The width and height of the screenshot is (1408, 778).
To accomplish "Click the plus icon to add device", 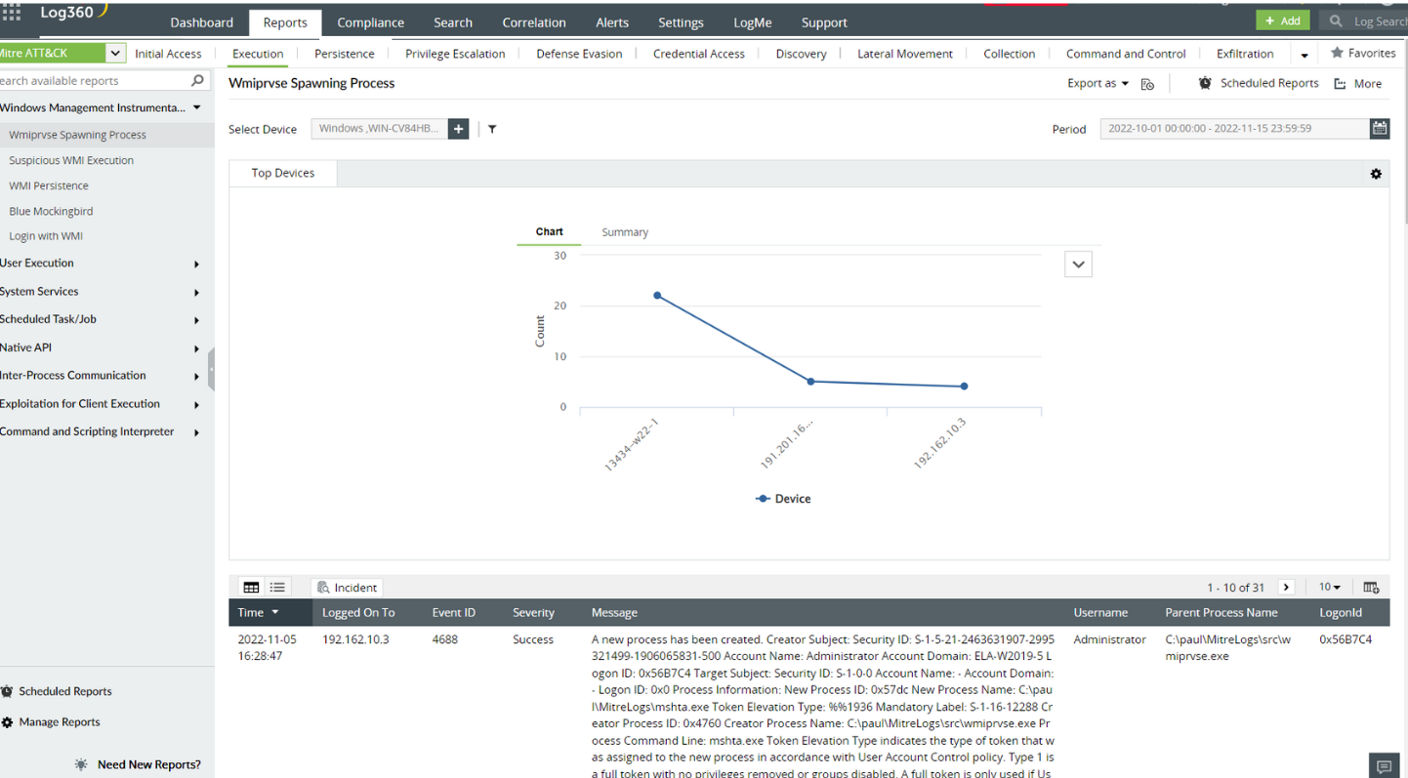I will [x=459, y=129].
